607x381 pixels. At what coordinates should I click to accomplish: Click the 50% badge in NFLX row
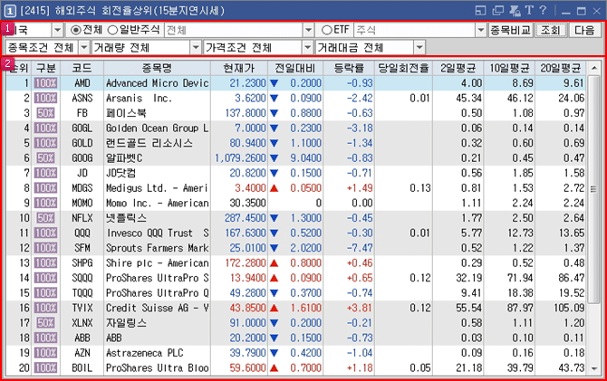[45, 218]
